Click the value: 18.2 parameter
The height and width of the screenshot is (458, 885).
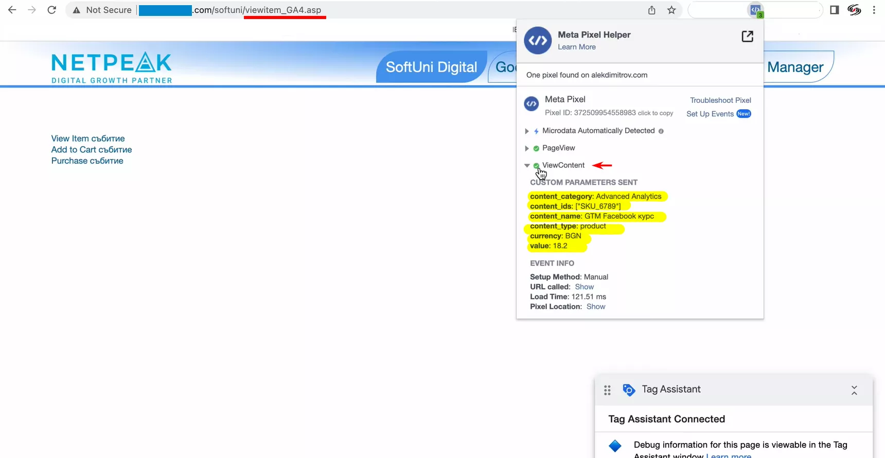548,245
